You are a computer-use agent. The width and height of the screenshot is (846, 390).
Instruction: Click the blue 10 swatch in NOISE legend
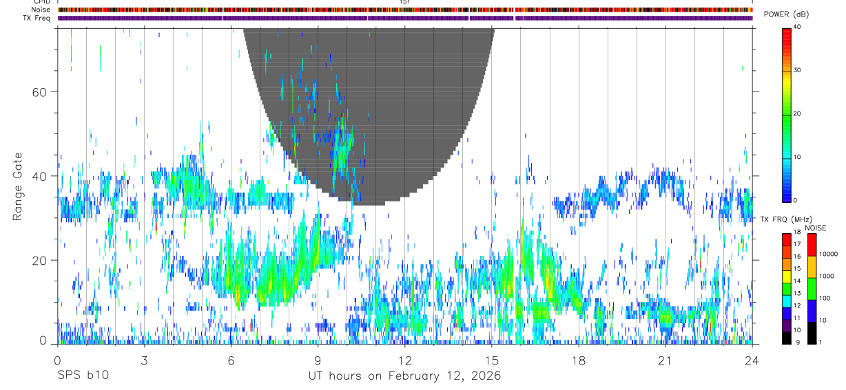pos(811,311)
